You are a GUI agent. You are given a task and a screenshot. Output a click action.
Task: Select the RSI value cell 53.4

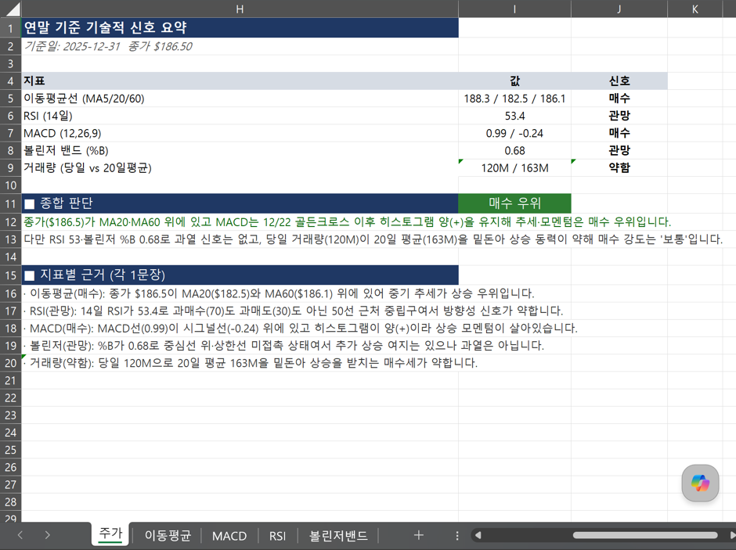(x=515, y=116)
